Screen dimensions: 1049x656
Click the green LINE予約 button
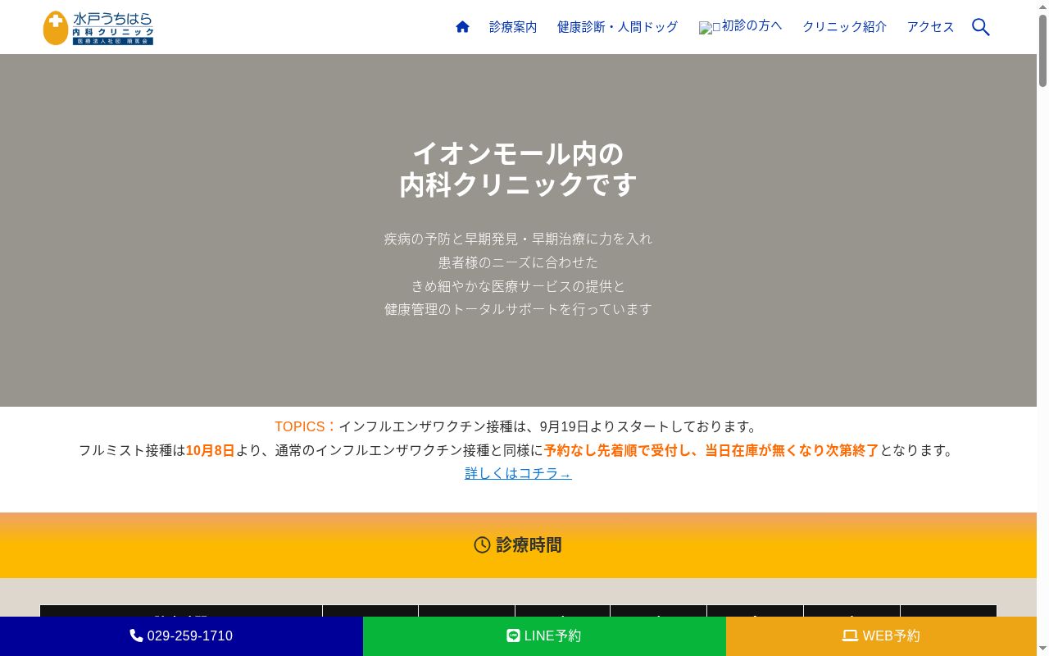544,636
